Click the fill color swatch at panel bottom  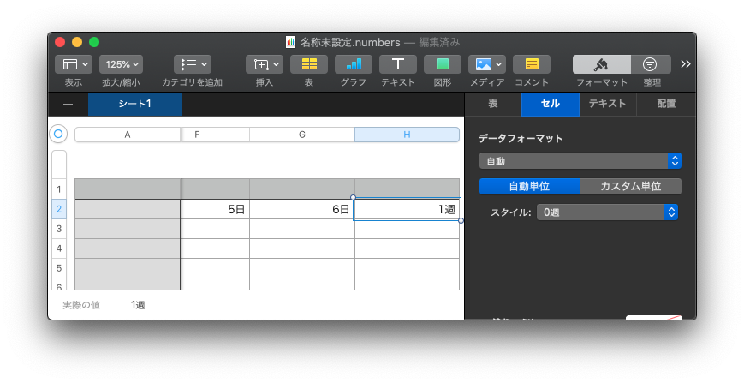click(653, 317)
